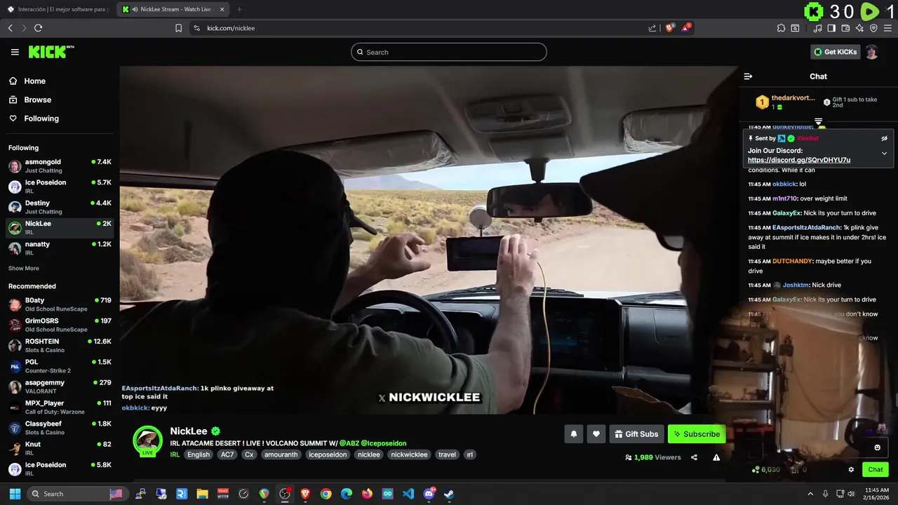Bookmark this page

pos(178,28)
